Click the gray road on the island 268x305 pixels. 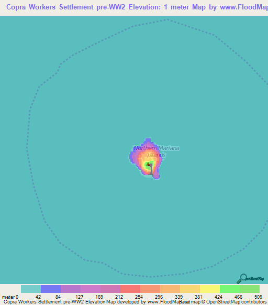tap(151, 170)
